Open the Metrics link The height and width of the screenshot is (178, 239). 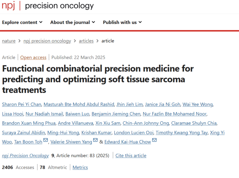(x=80, y=168)
